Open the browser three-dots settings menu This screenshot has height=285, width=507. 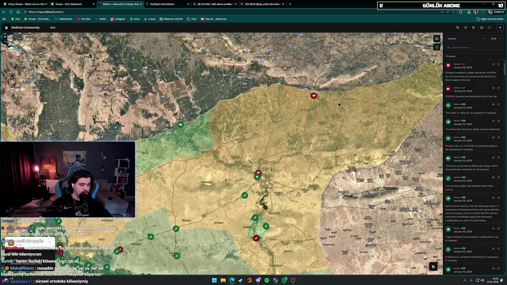[x=482, y=12]
